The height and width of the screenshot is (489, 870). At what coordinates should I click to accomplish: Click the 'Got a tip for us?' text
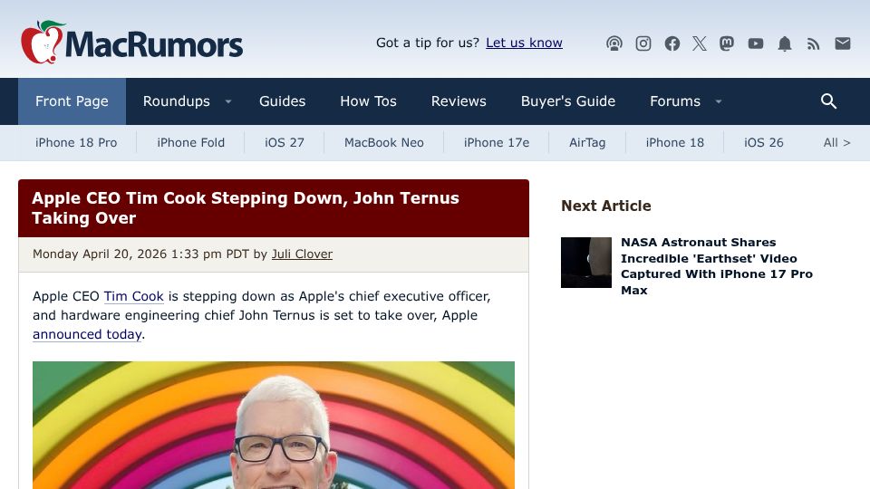[427, 43]
